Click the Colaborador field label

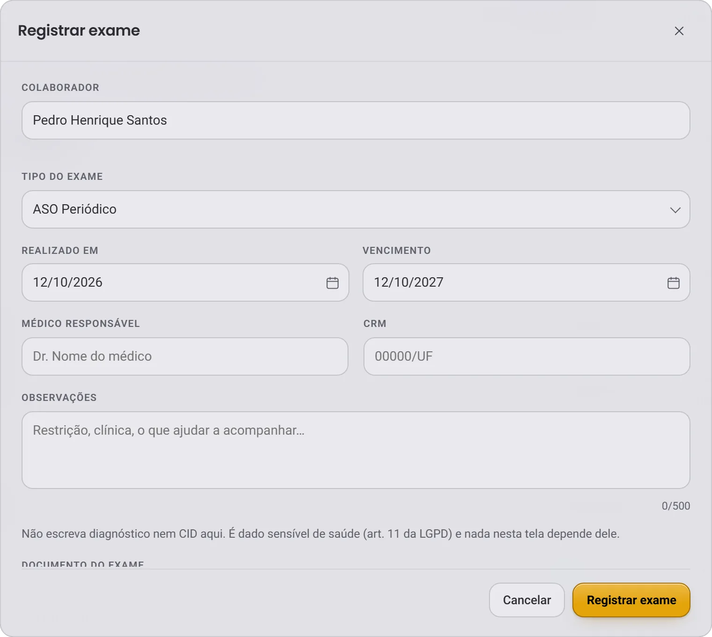(60, 88)
